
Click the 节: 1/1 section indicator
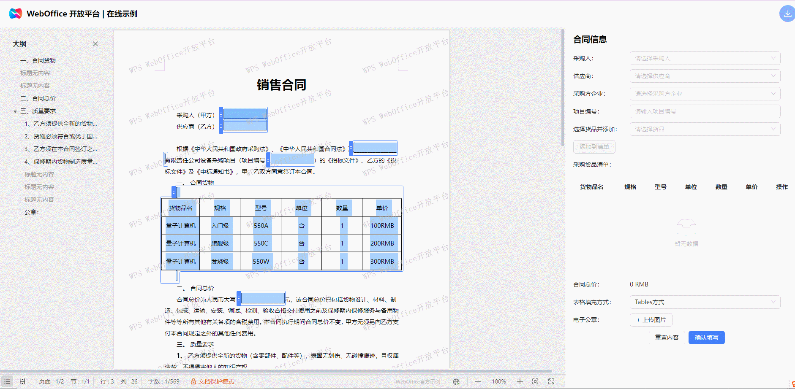(x=80, y=381)
